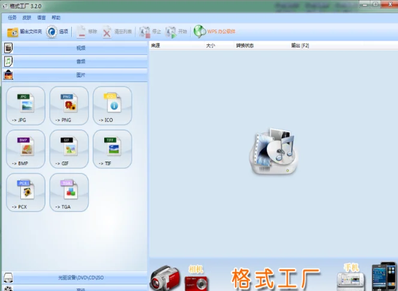Click the WPS 办公软件 link

(215, 32)
